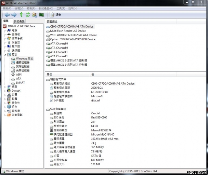
Task: Expand the 主機板 tree node
Action: click(5, 34)
